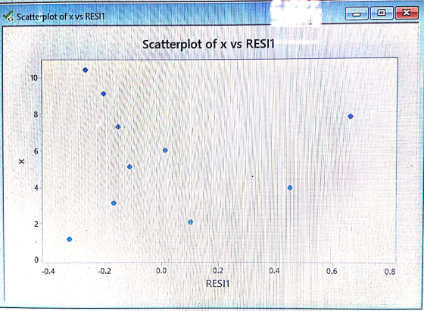Click the x-axis tick label 0.0

click(161, 270)
